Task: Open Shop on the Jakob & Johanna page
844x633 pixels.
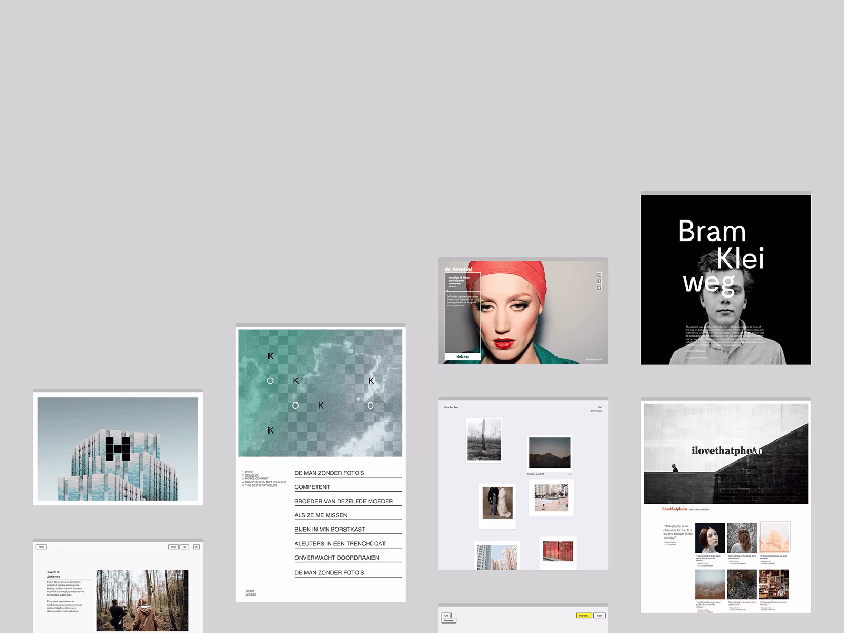Action: 174,547
